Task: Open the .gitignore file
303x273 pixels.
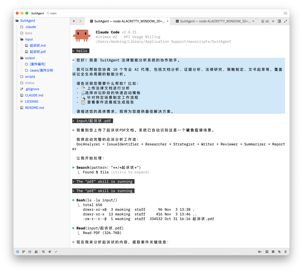Action: pos(32,89)
